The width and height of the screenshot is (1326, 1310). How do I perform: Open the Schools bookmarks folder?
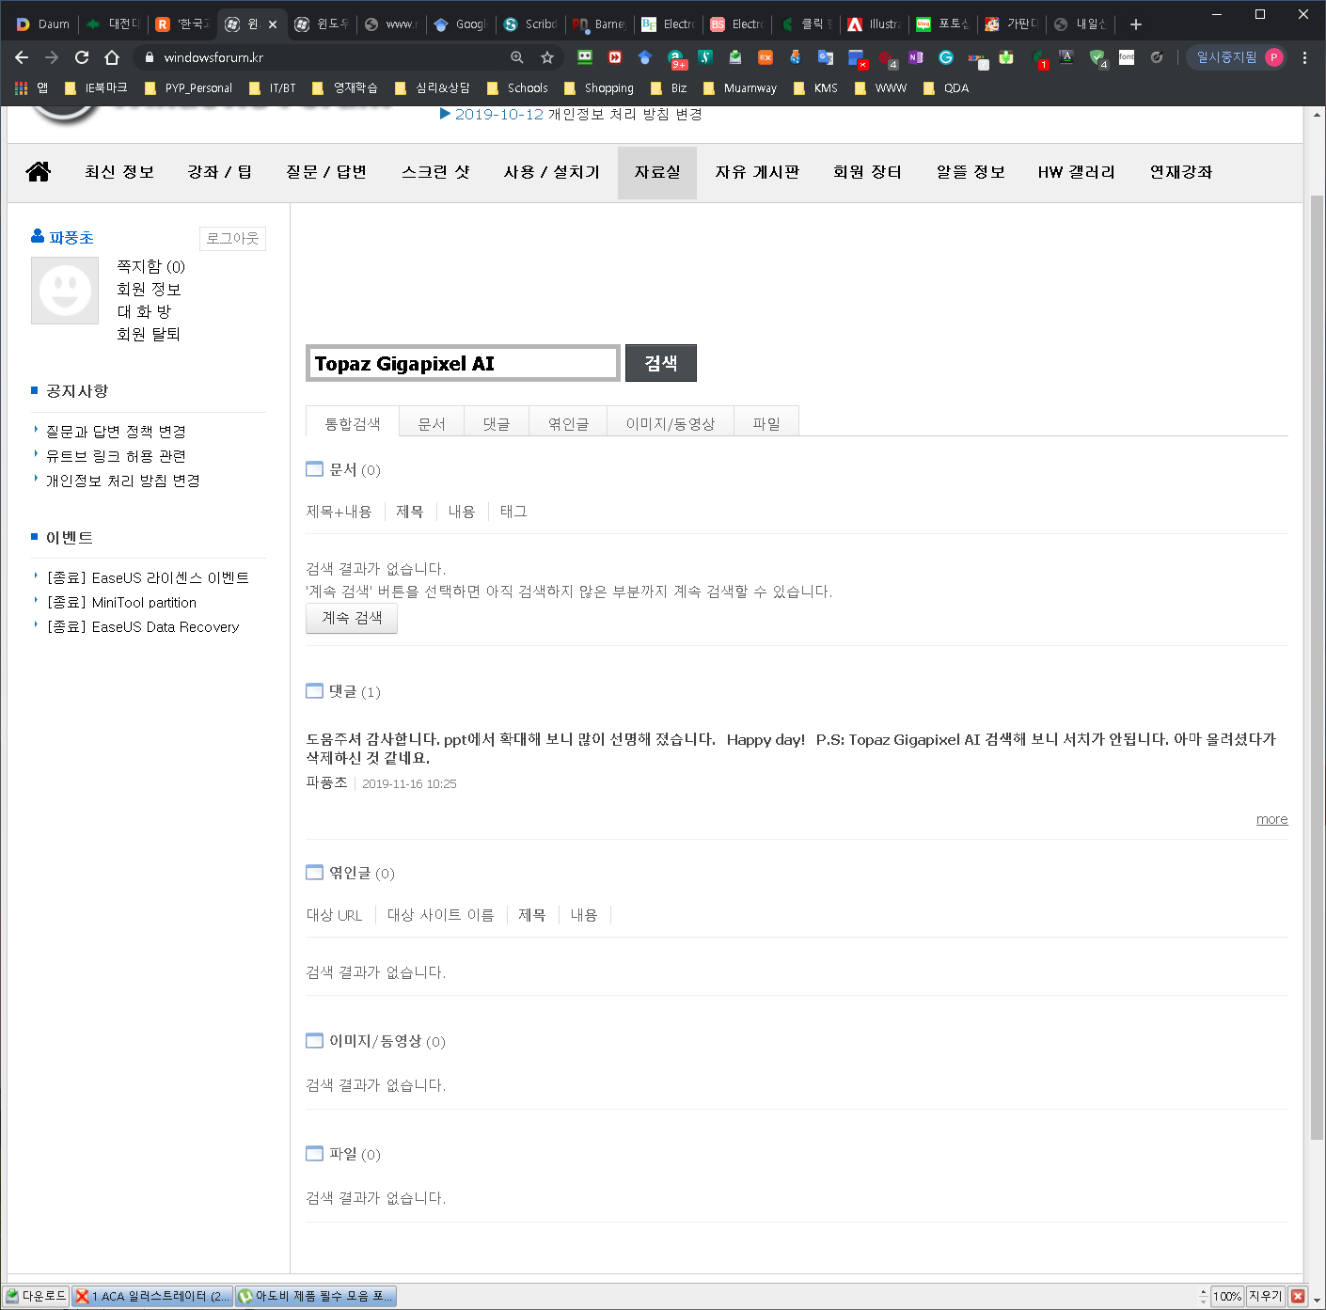(517, 88)
